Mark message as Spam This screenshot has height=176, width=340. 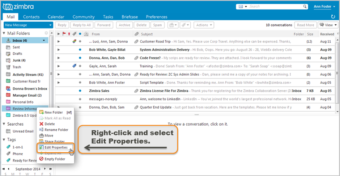click(157, 25)
